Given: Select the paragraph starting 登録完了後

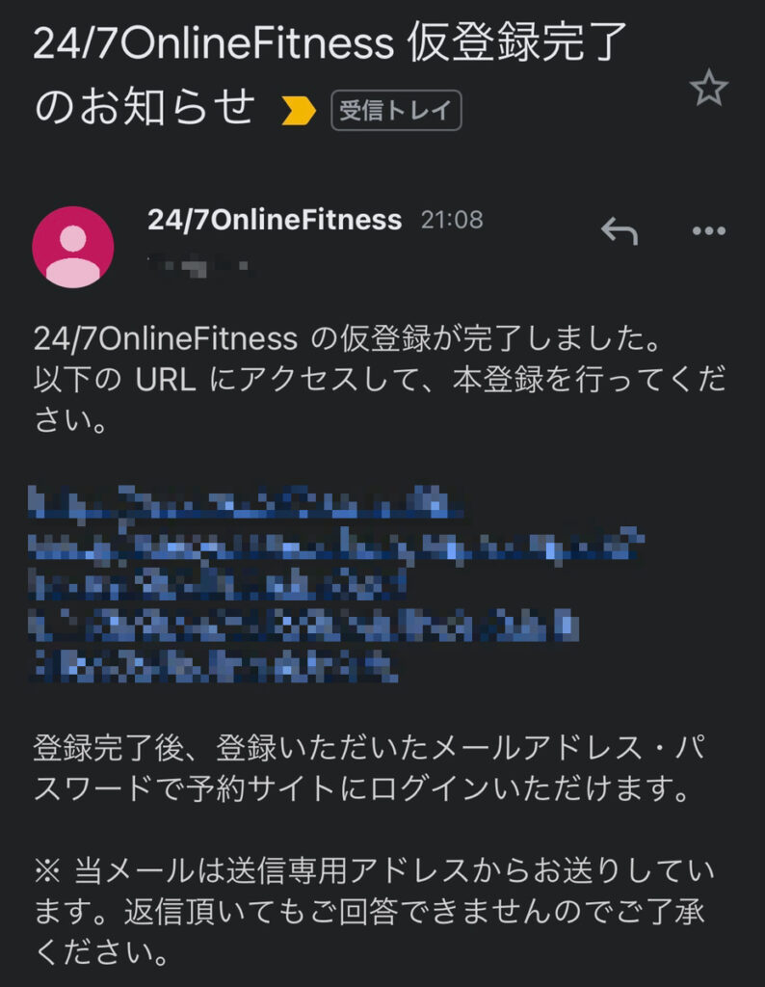Looking at the screenshot, I should [371, 767].
